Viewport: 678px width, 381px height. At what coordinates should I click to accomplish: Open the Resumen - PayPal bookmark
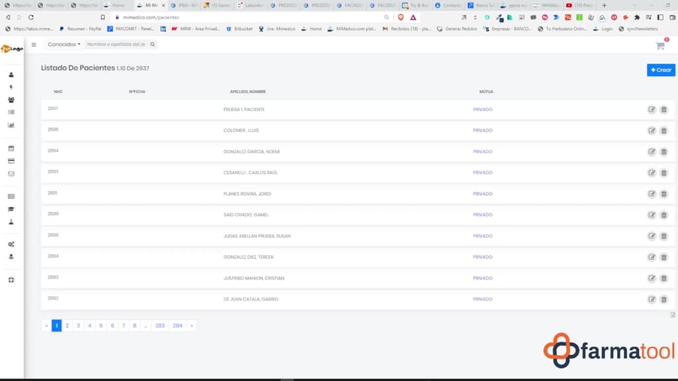pos(80,29)
